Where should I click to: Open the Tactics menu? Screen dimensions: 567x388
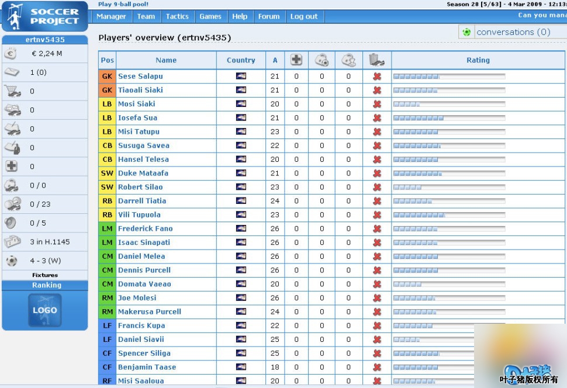coord(177,16)
